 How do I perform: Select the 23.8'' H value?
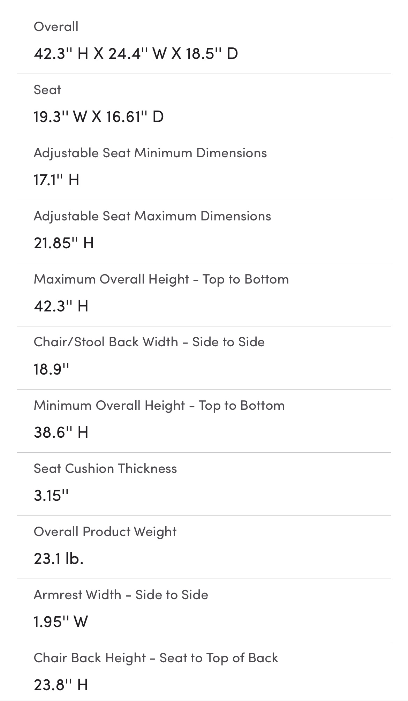[x=61, y=685]
